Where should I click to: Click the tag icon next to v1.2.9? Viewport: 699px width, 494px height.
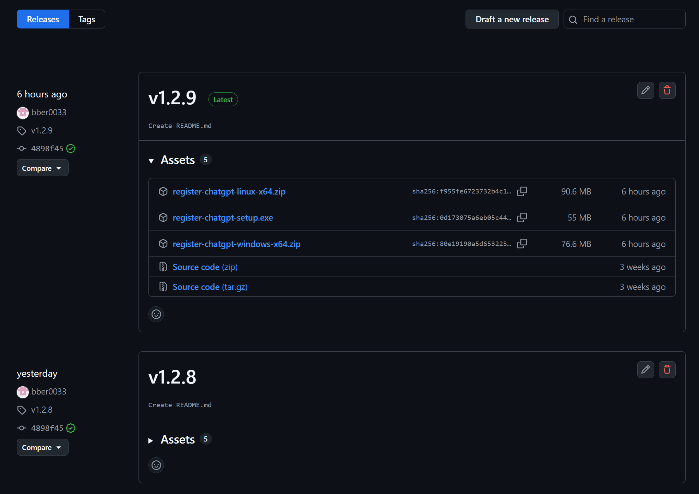coord(22,131)
